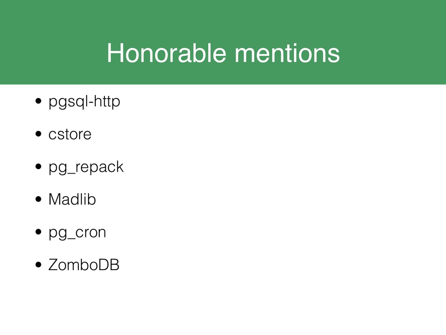446x335 pixels.
Task: Click the capital M in Madlib
Action: click(x=54, y=199)
